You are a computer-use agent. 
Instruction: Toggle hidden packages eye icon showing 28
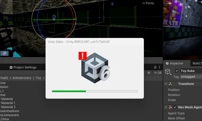pyautogui.click(x=158, y=73)
